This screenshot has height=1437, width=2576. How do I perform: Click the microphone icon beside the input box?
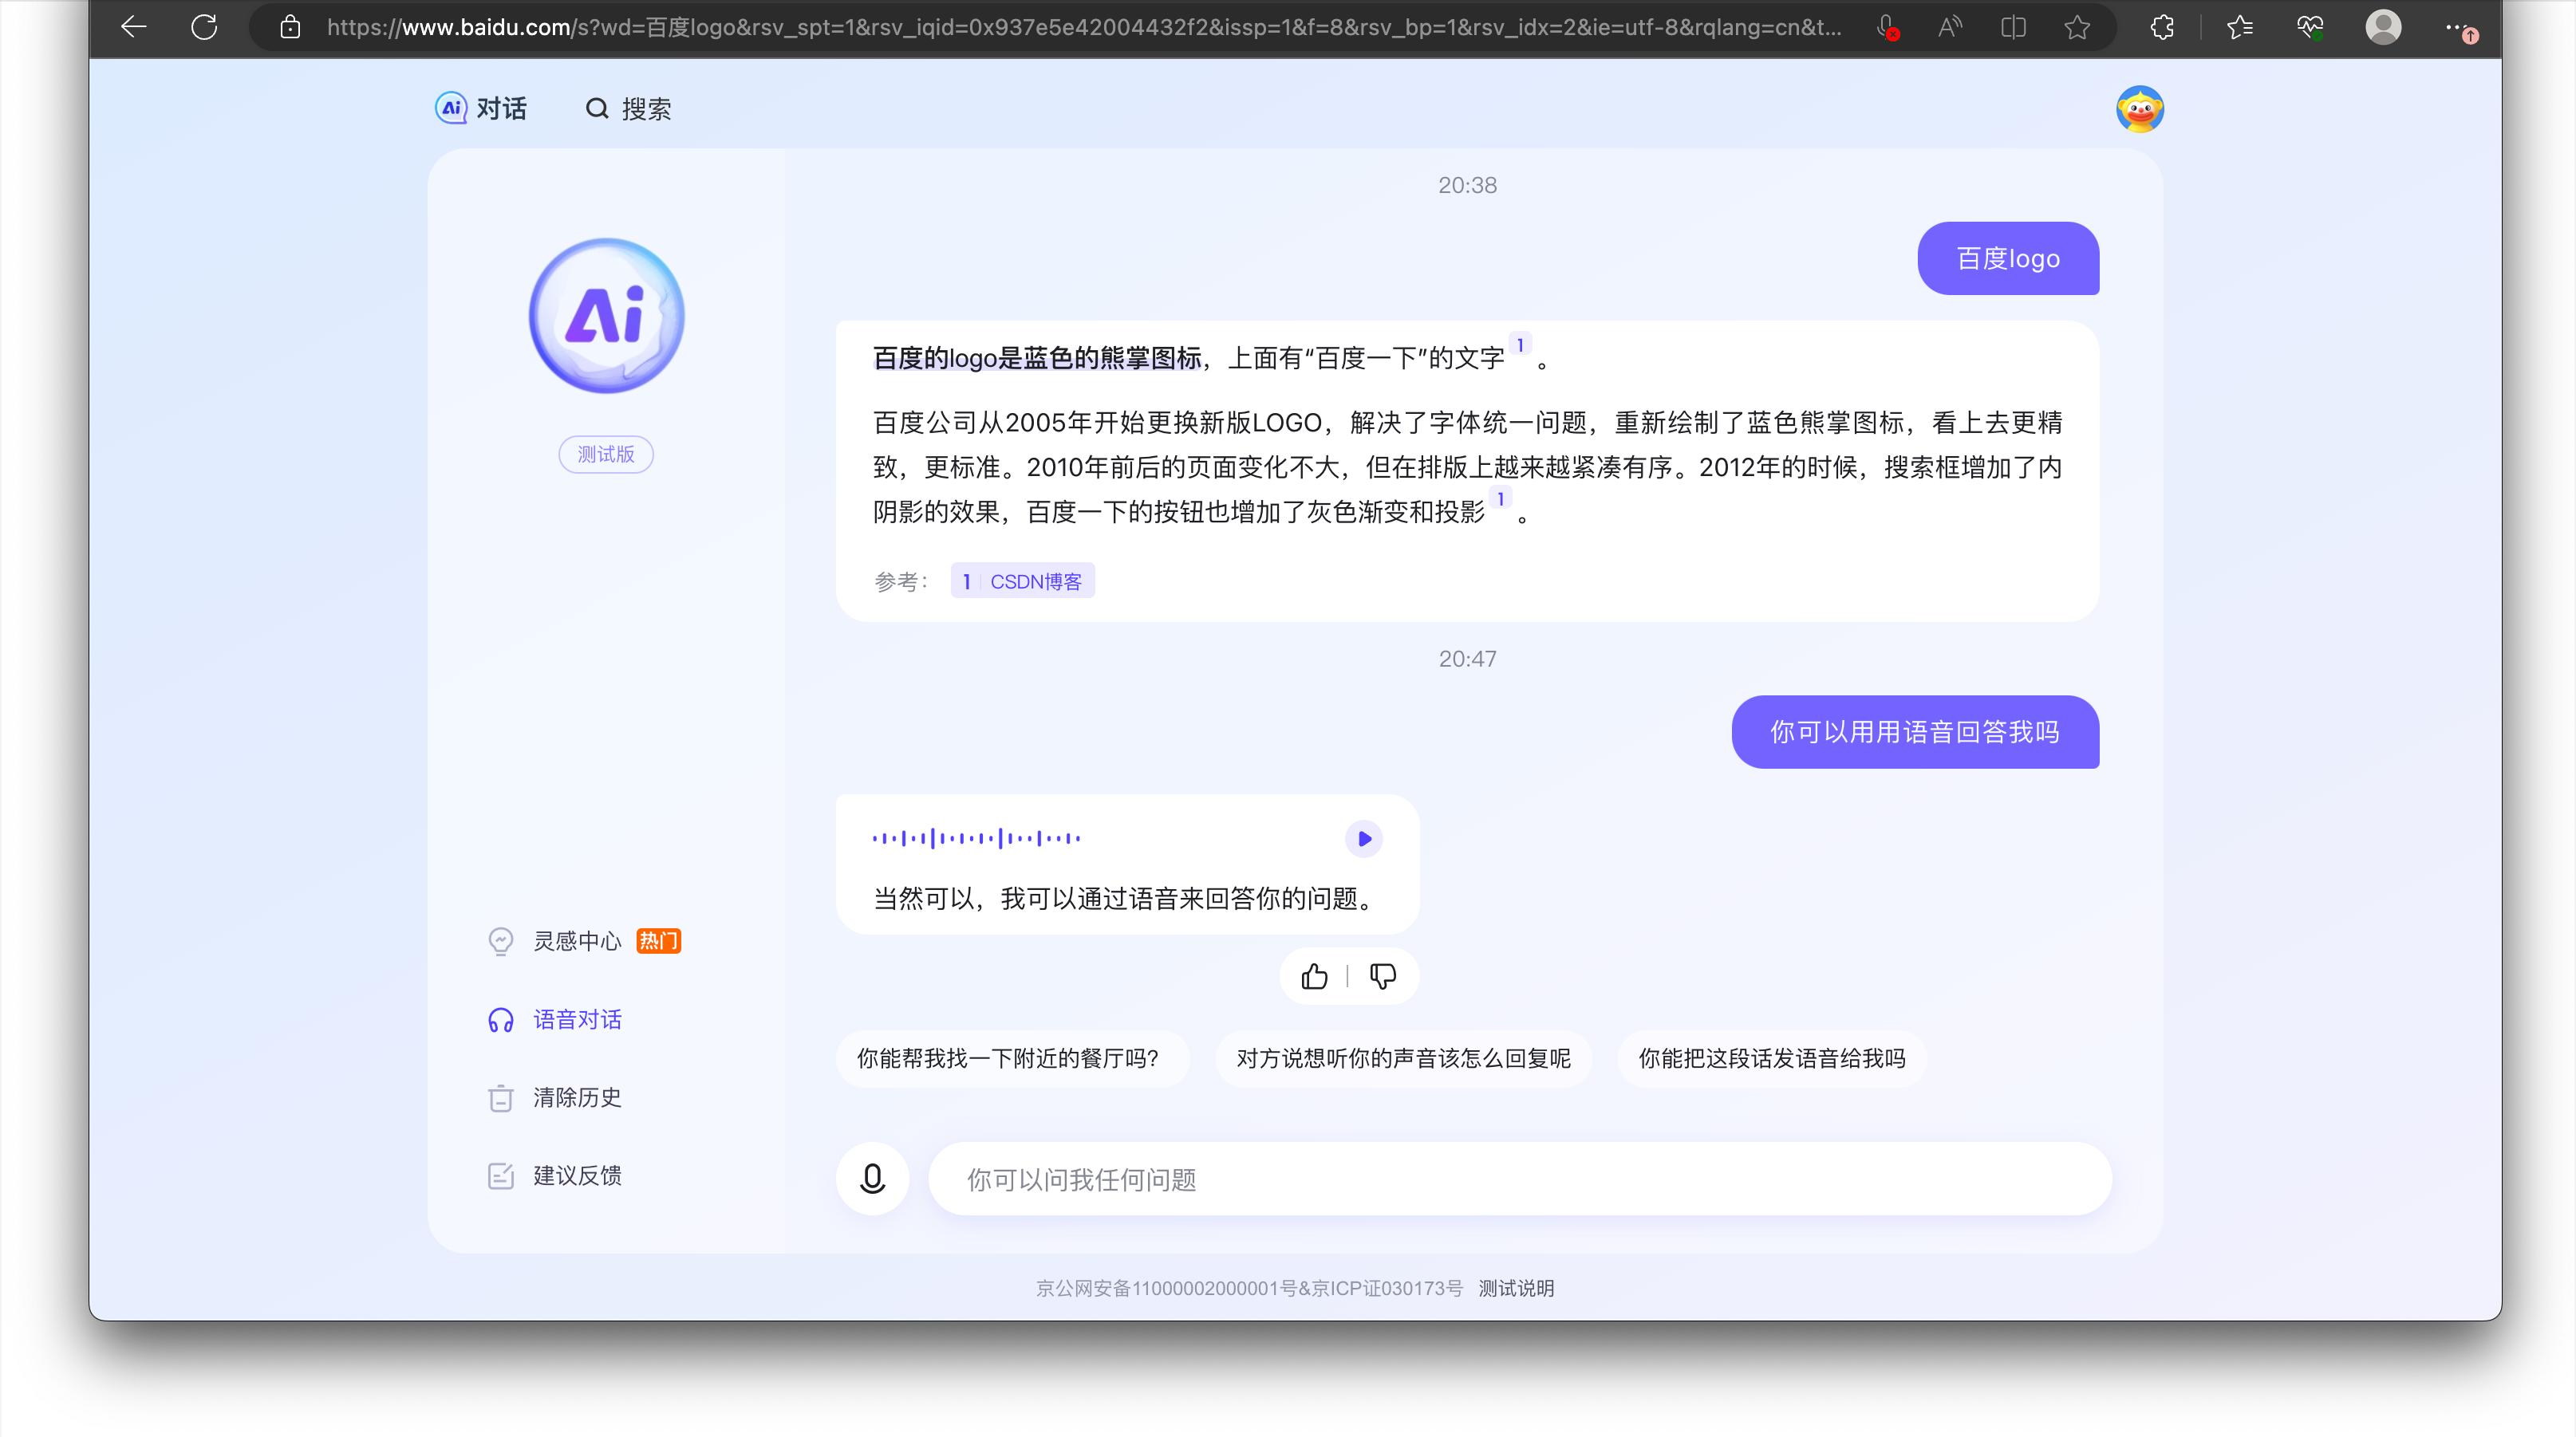click(x=871, y=1178)
